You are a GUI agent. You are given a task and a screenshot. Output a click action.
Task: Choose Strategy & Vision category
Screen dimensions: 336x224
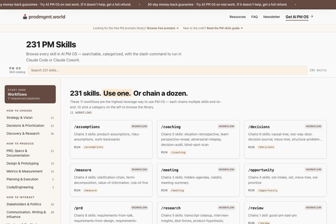[x=30, y=118]
